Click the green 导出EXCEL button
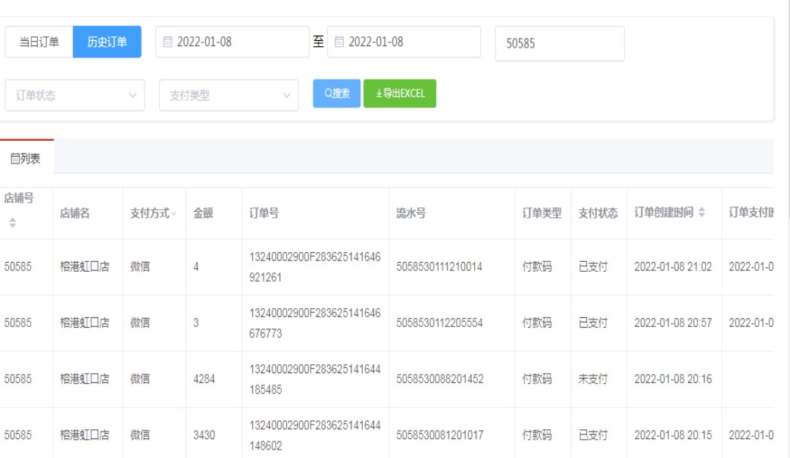 point(400,94)
